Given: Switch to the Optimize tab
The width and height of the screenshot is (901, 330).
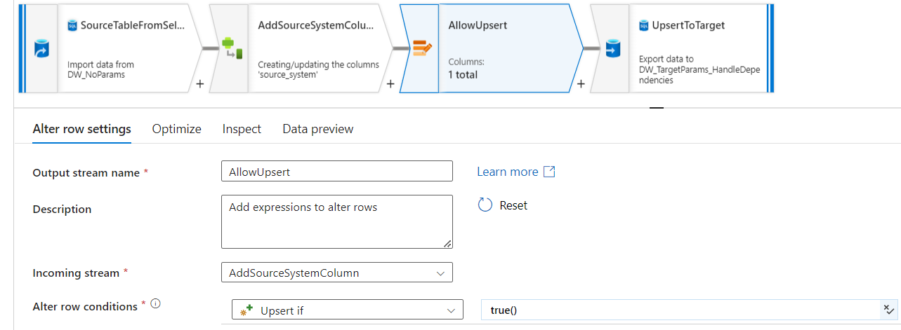Looking at the screenshot, I should [177, 129].
